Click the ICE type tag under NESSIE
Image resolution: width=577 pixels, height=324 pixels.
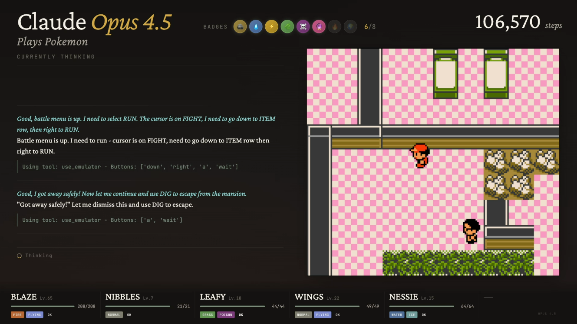click(x=412, y=315)
